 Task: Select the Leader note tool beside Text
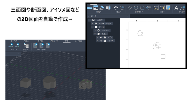click(182, 8)
